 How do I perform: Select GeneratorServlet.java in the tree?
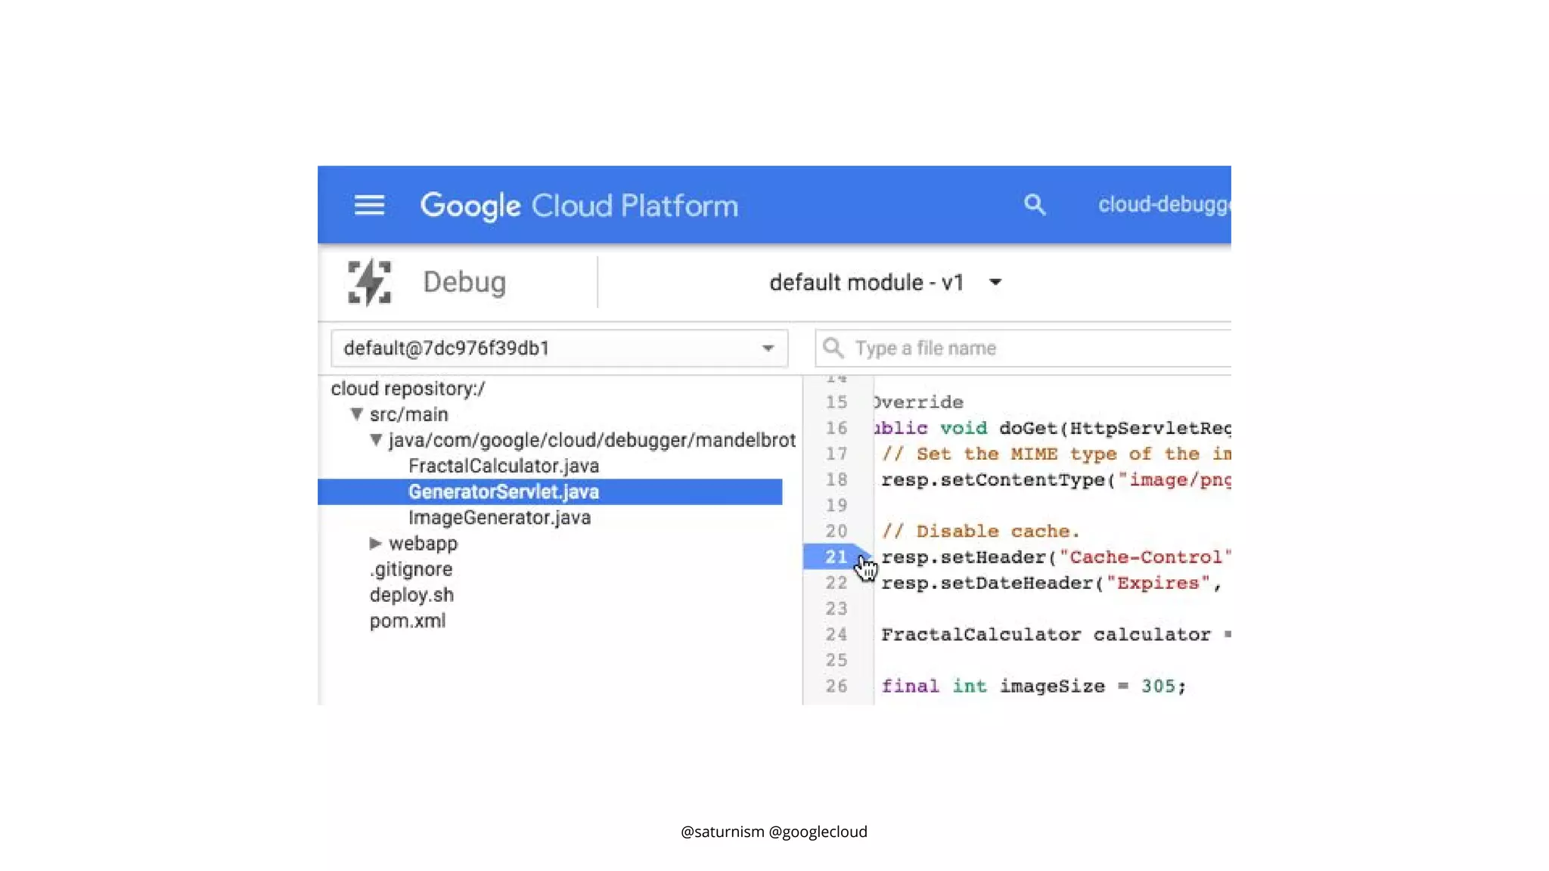click(x=550, y=492)
